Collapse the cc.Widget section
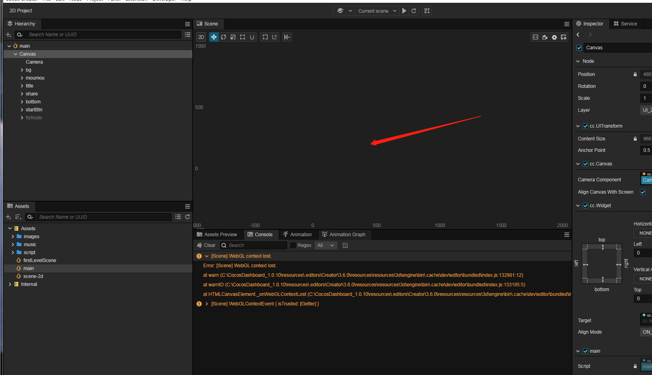 pos(578,206)
